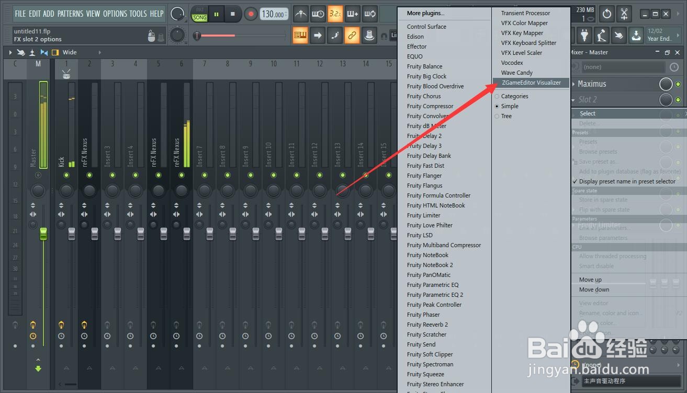Open undo history circular arrow icon
The image size is (687, 393).
pyautogui.click(x=607, y=14)
